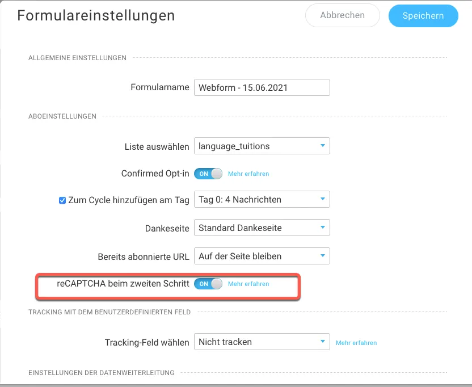This screenshot has height=387, width=472.
Task: Open the Tracking-Feld wählen dropdown
Action: click(x=262, y=342)
